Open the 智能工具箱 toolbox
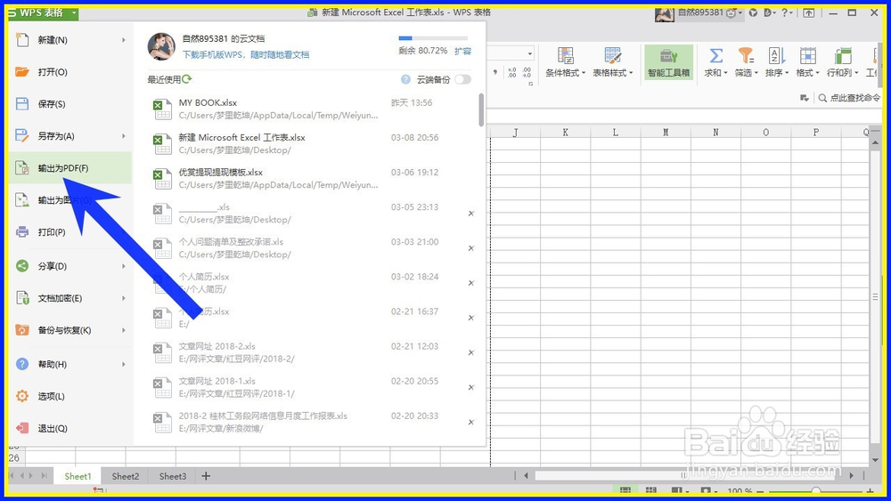The height and width of the screenshot is (501, 891). tap(669, 62)
